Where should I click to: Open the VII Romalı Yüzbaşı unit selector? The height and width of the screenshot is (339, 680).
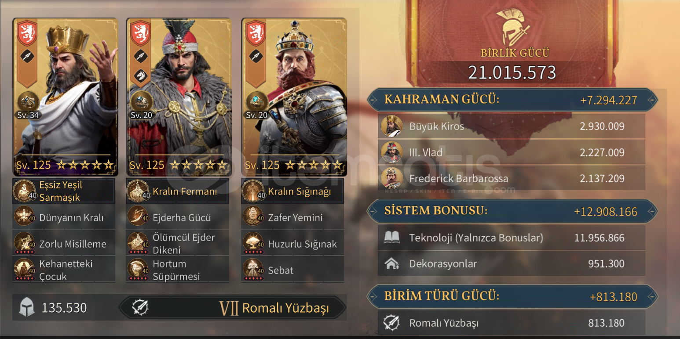(x=232, y=307)
